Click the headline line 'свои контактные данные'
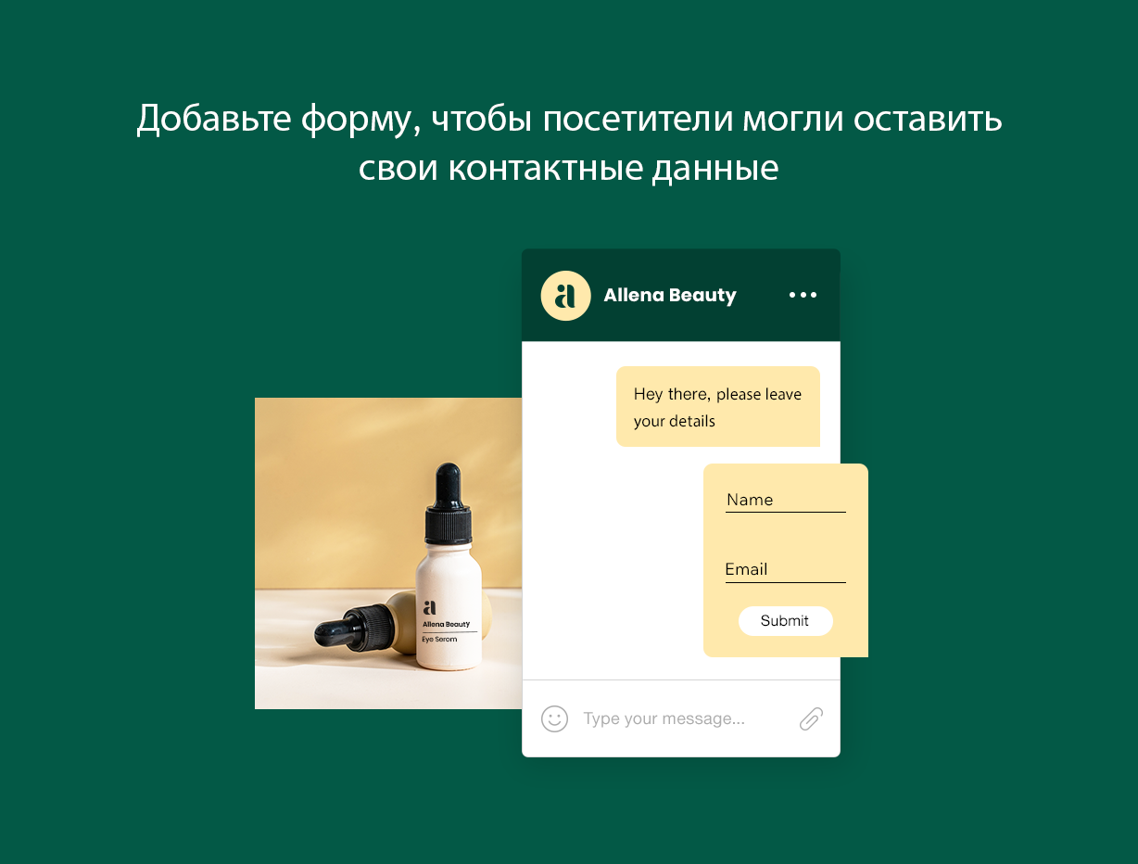1138x864 pixels. pos(569,168)
